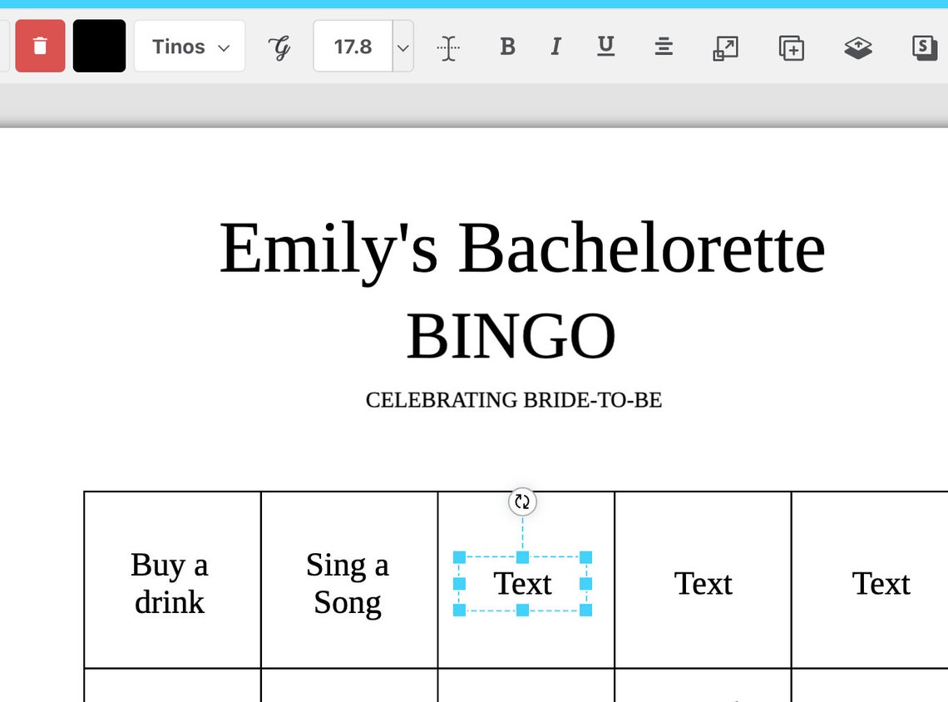
Task: Click the font size value field
Action: click(x=352, y=47)
